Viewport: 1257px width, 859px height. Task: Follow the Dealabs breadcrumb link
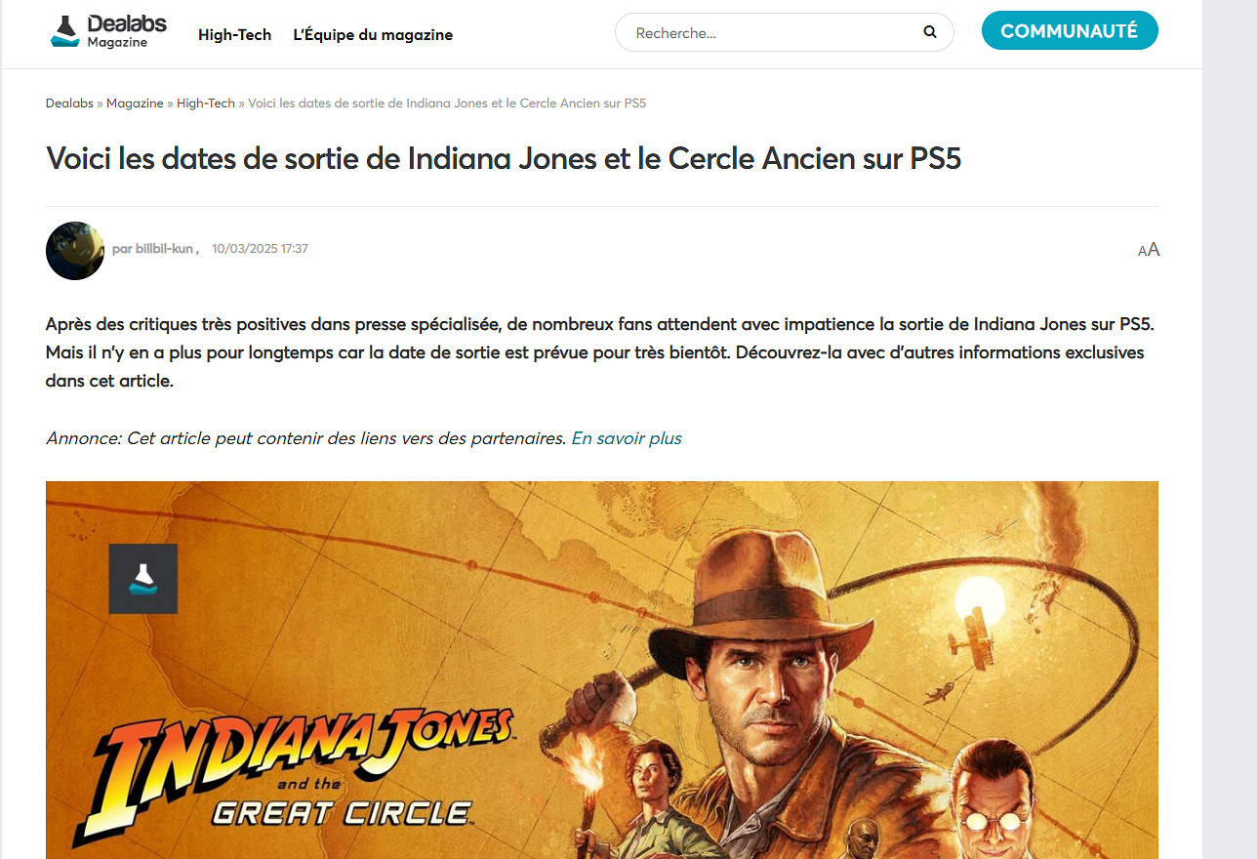(x=70, y=102)
